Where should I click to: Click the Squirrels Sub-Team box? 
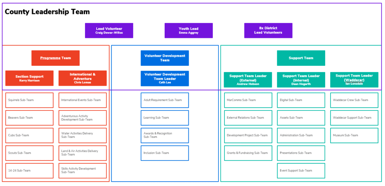(29, 100)
